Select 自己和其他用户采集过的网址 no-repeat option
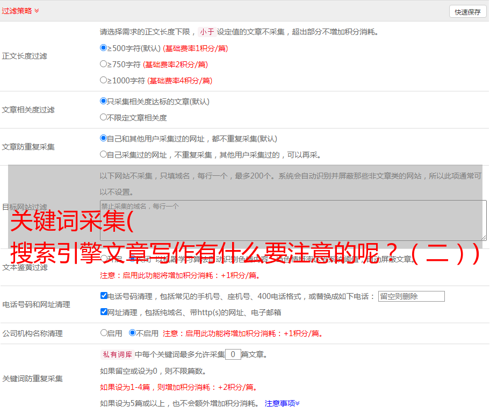Screen dimensions: 490x413 [103, 138]
